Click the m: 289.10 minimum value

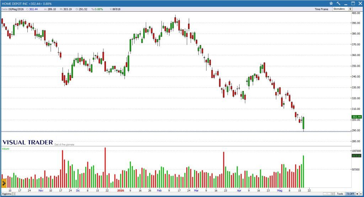tap(50, 9)
